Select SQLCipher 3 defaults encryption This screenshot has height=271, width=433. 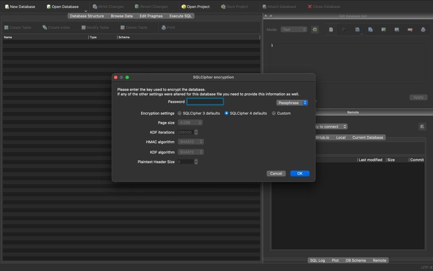pyautogui.click(x=179, y=113)
